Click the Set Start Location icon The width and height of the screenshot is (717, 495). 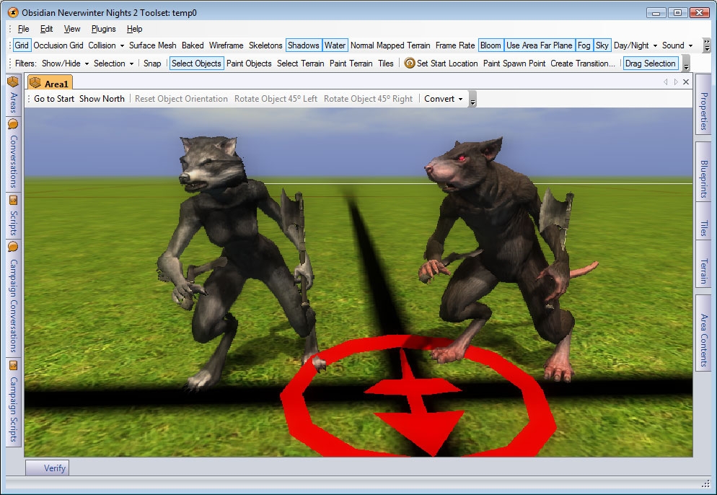pyautogui.click(x=410, y=63)
